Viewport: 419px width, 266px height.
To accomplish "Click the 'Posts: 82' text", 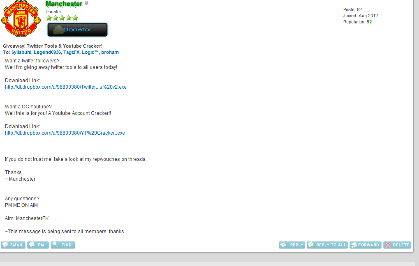I will click(352, 9).
